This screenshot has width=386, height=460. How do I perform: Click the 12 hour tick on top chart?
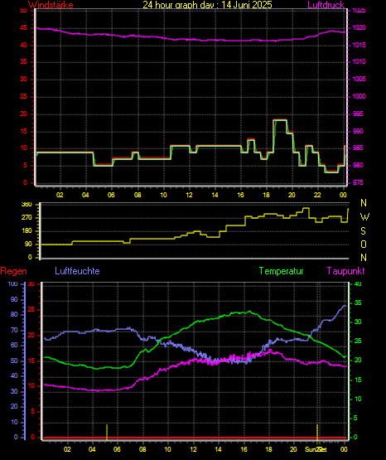pos(189,195)
